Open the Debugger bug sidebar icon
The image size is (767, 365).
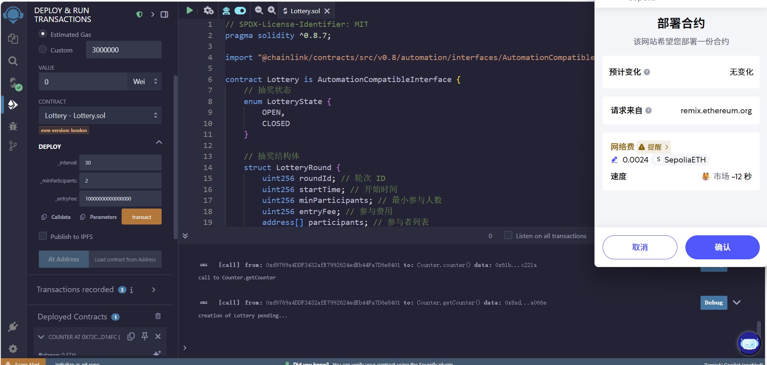pos(13,126)
